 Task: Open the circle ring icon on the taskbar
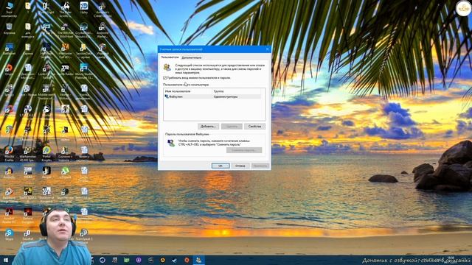(x=103, y=260)
